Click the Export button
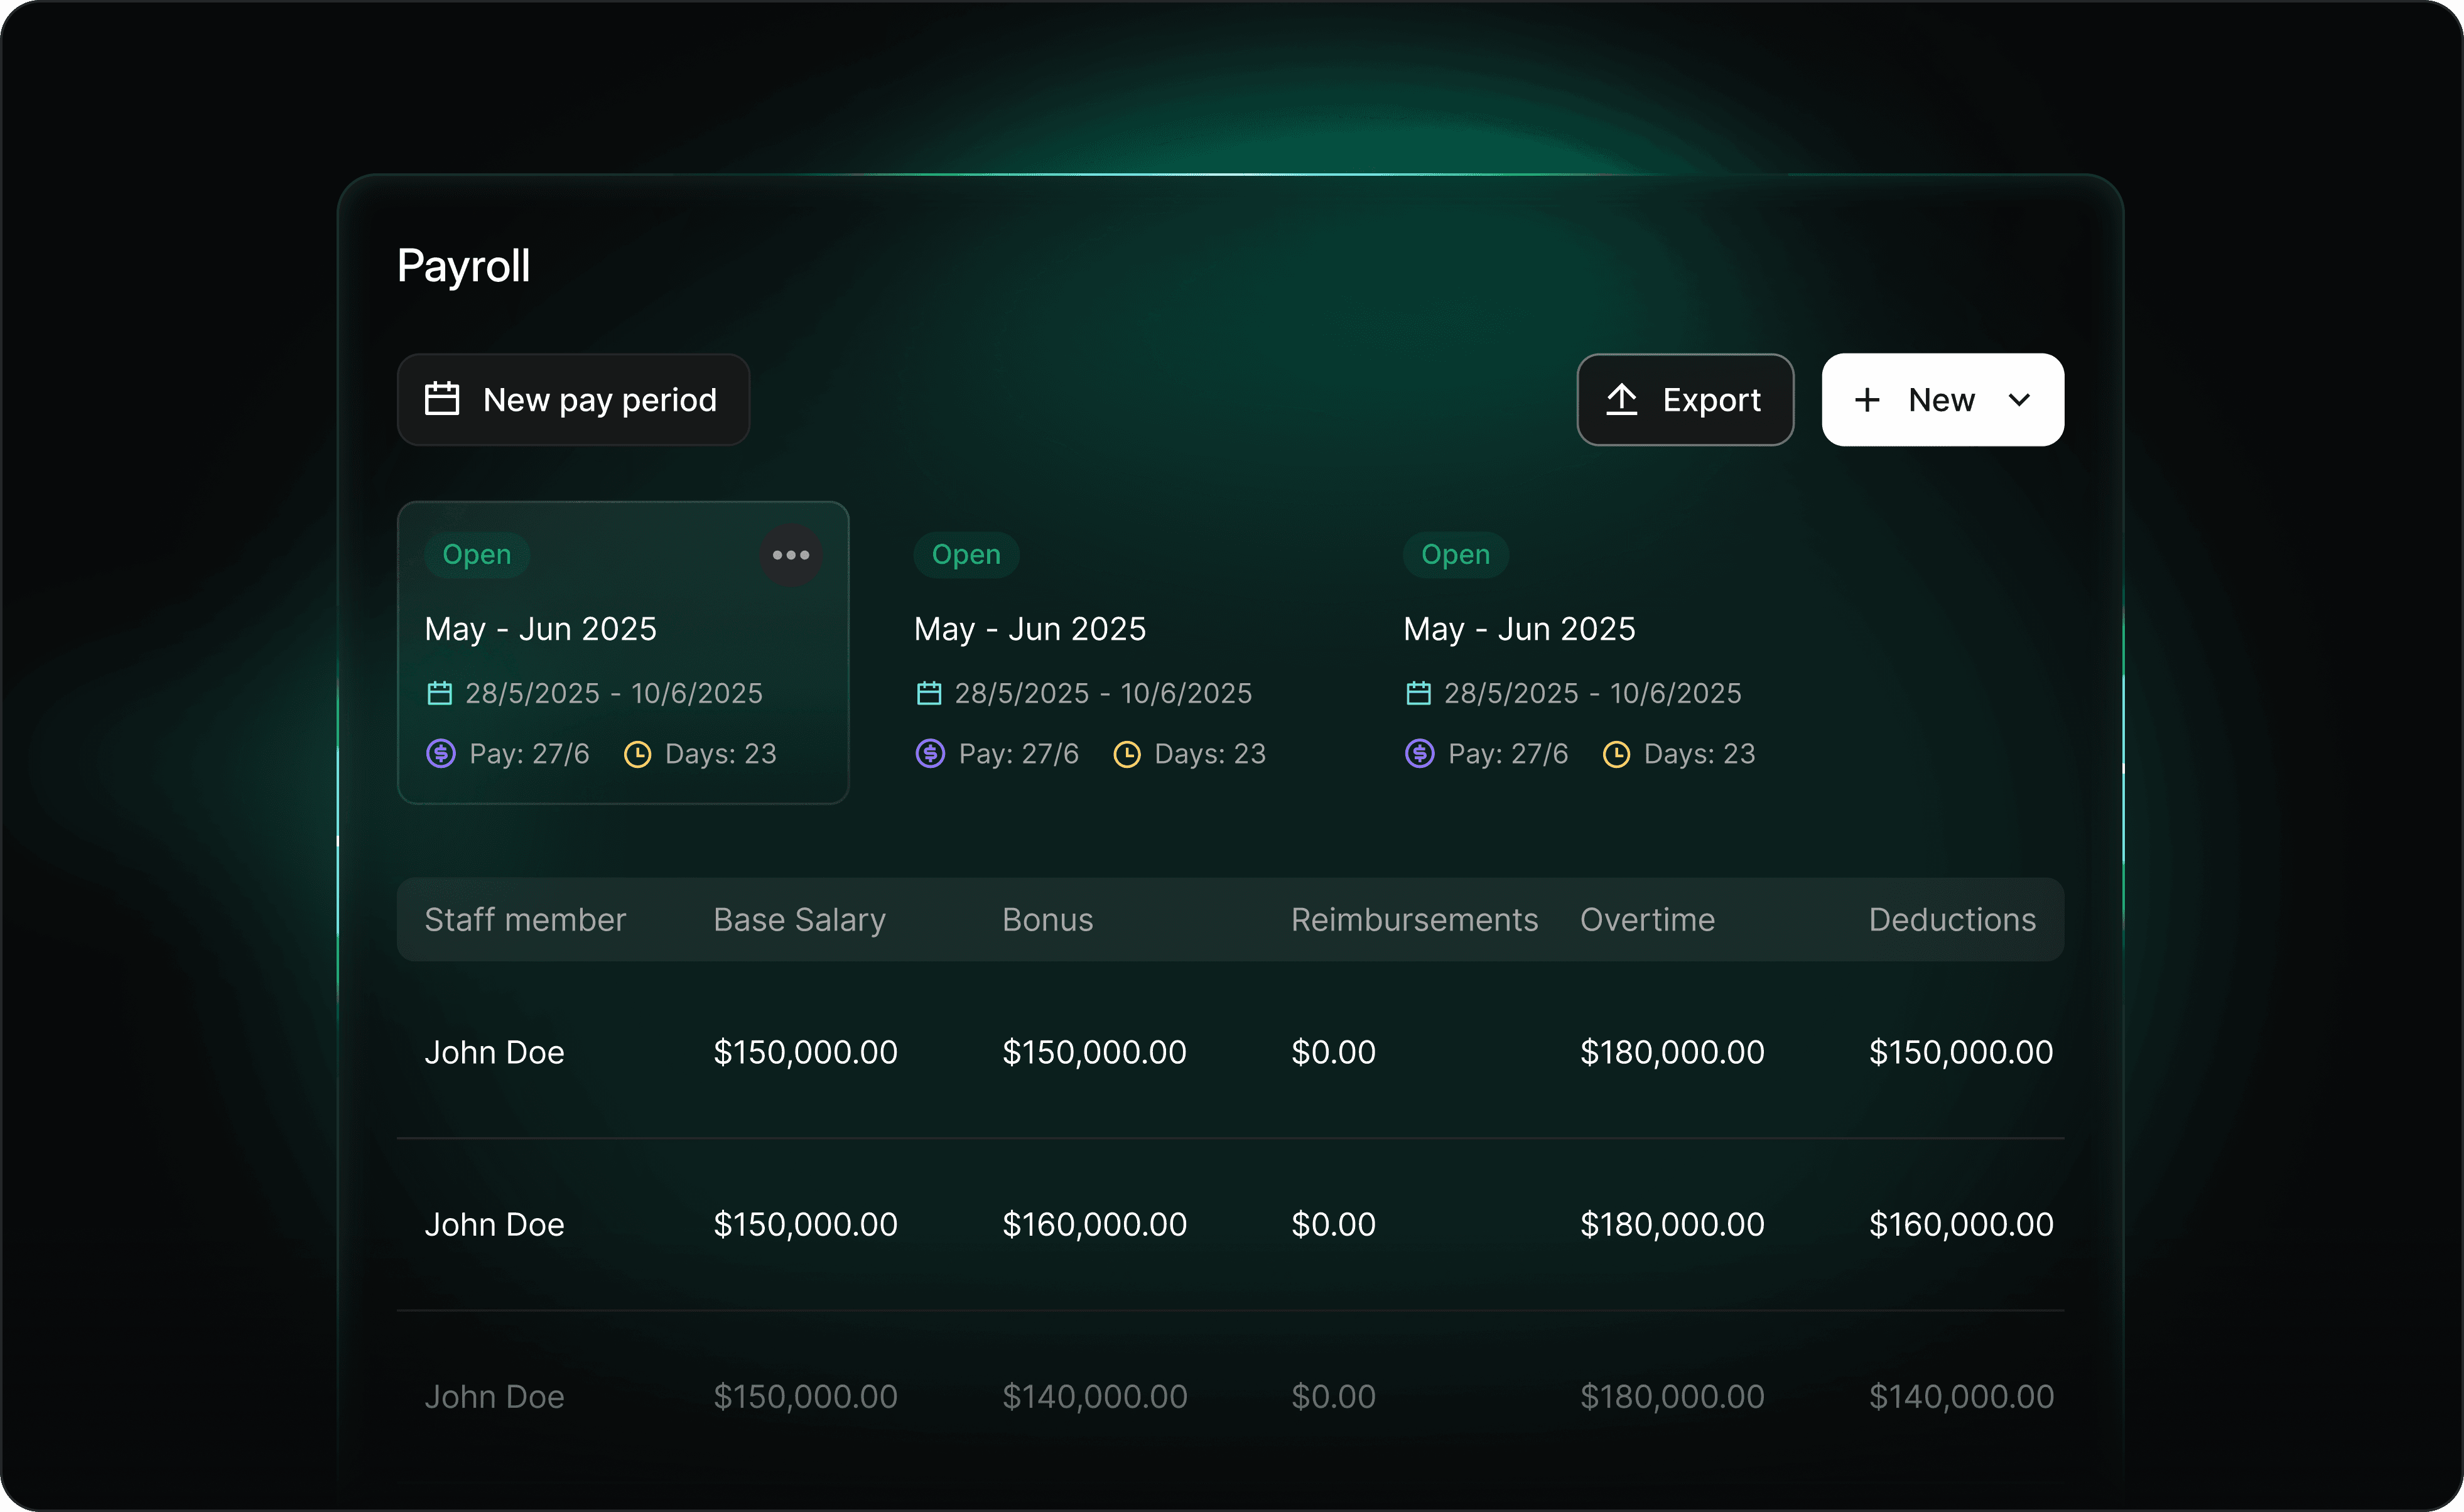Image resolution: width=2464 pixels, height=1512 pixels. tap(1685, 400)
